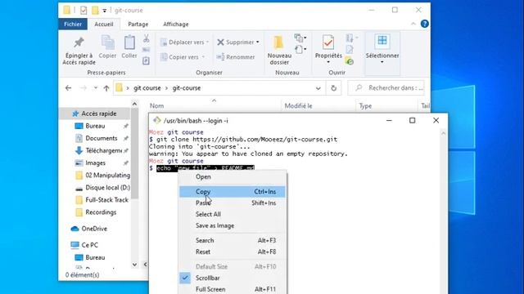Open the Propriétés dropdown arrow
Screen dimensions: 524x294
328,62
